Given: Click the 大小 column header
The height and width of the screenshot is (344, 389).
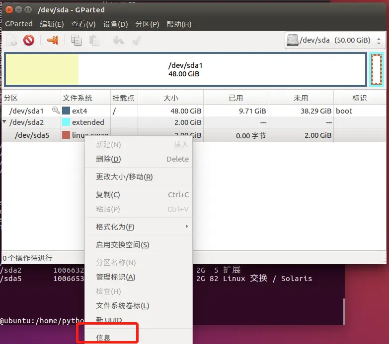Looking at the screenshot, I should [x=171, y=98].
